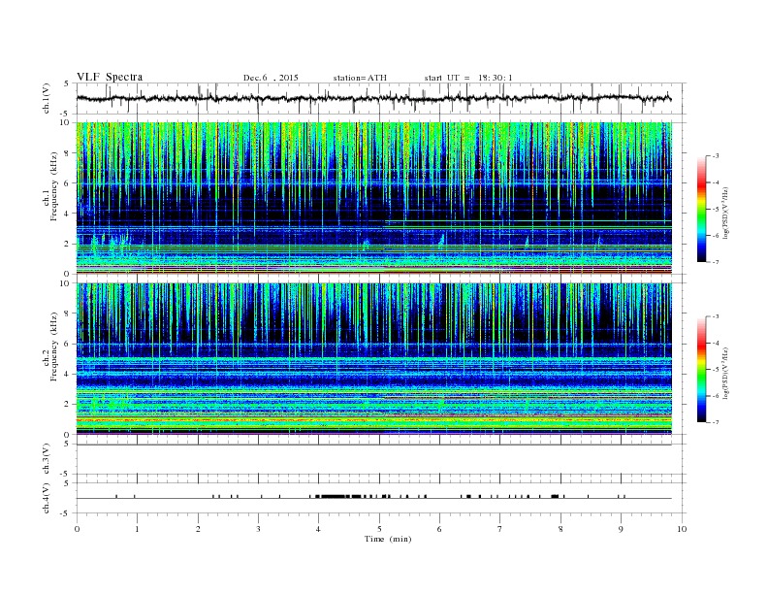The width and height of the screenshot is (768, 594).
Task: Click inside the ch.2 frequency spectrogram
Action: click(373, 359)
